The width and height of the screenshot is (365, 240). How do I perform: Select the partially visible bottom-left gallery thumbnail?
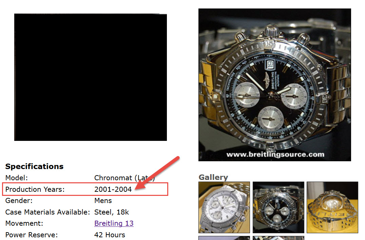coord(224,238)
